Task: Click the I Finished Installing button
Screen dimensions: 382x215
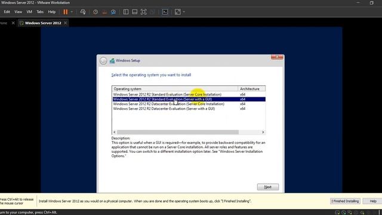Action: [x=345, y=201]
